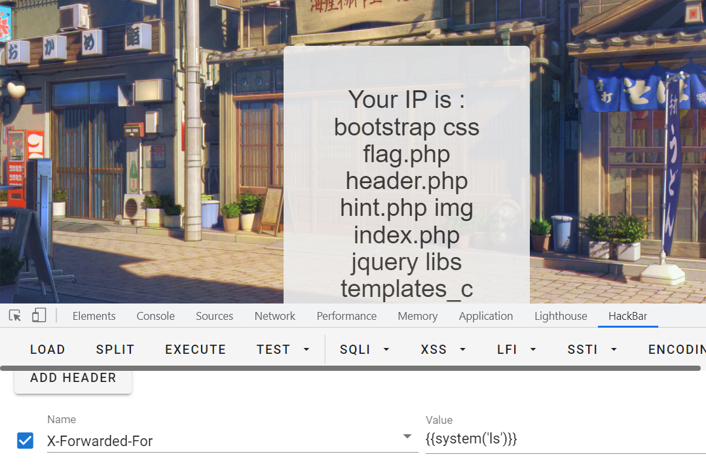This screenshot has height=467, width=706.
Task: Expand the LFI dropdown arrow
Action: [x=533, y=349]
